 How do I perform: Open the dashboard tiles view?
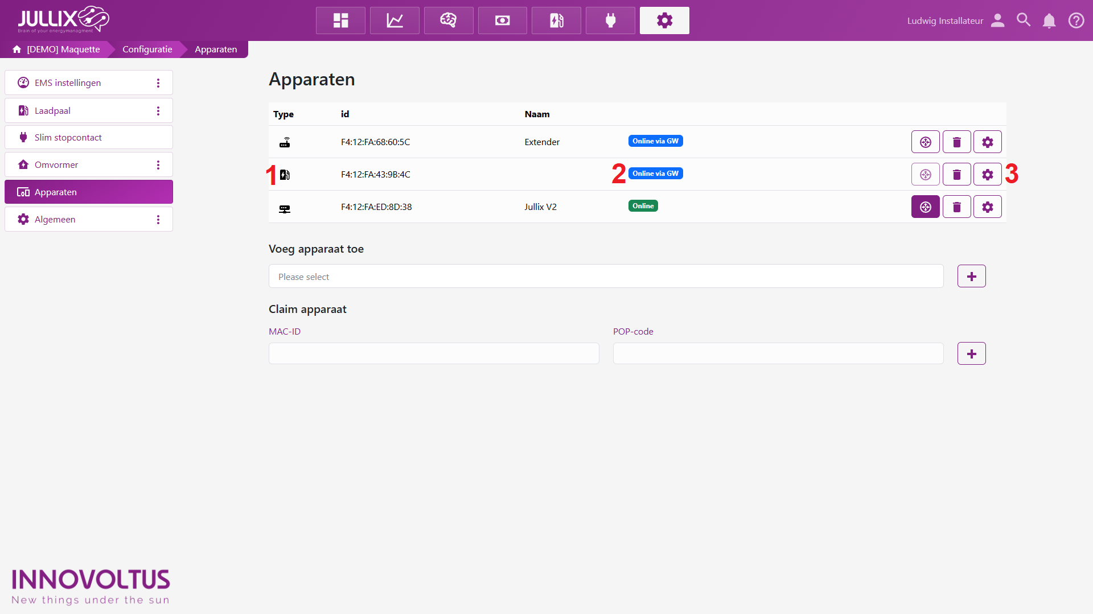(x=340, y=20)
